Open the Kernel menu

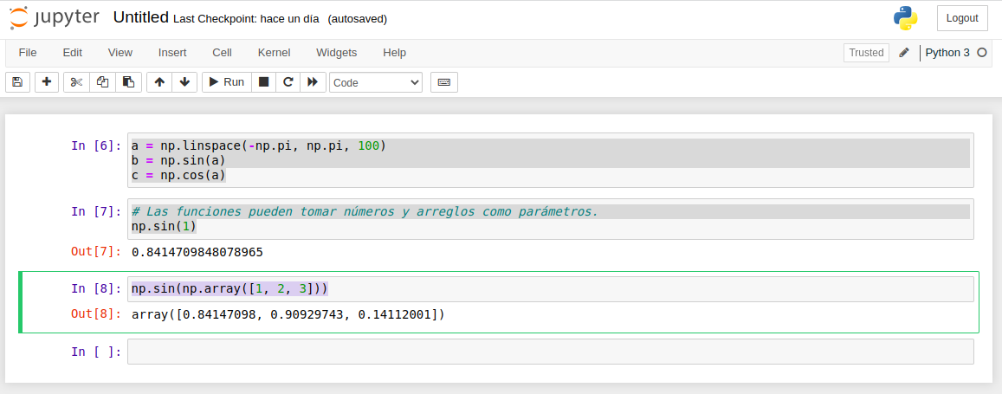pos(274,52)
